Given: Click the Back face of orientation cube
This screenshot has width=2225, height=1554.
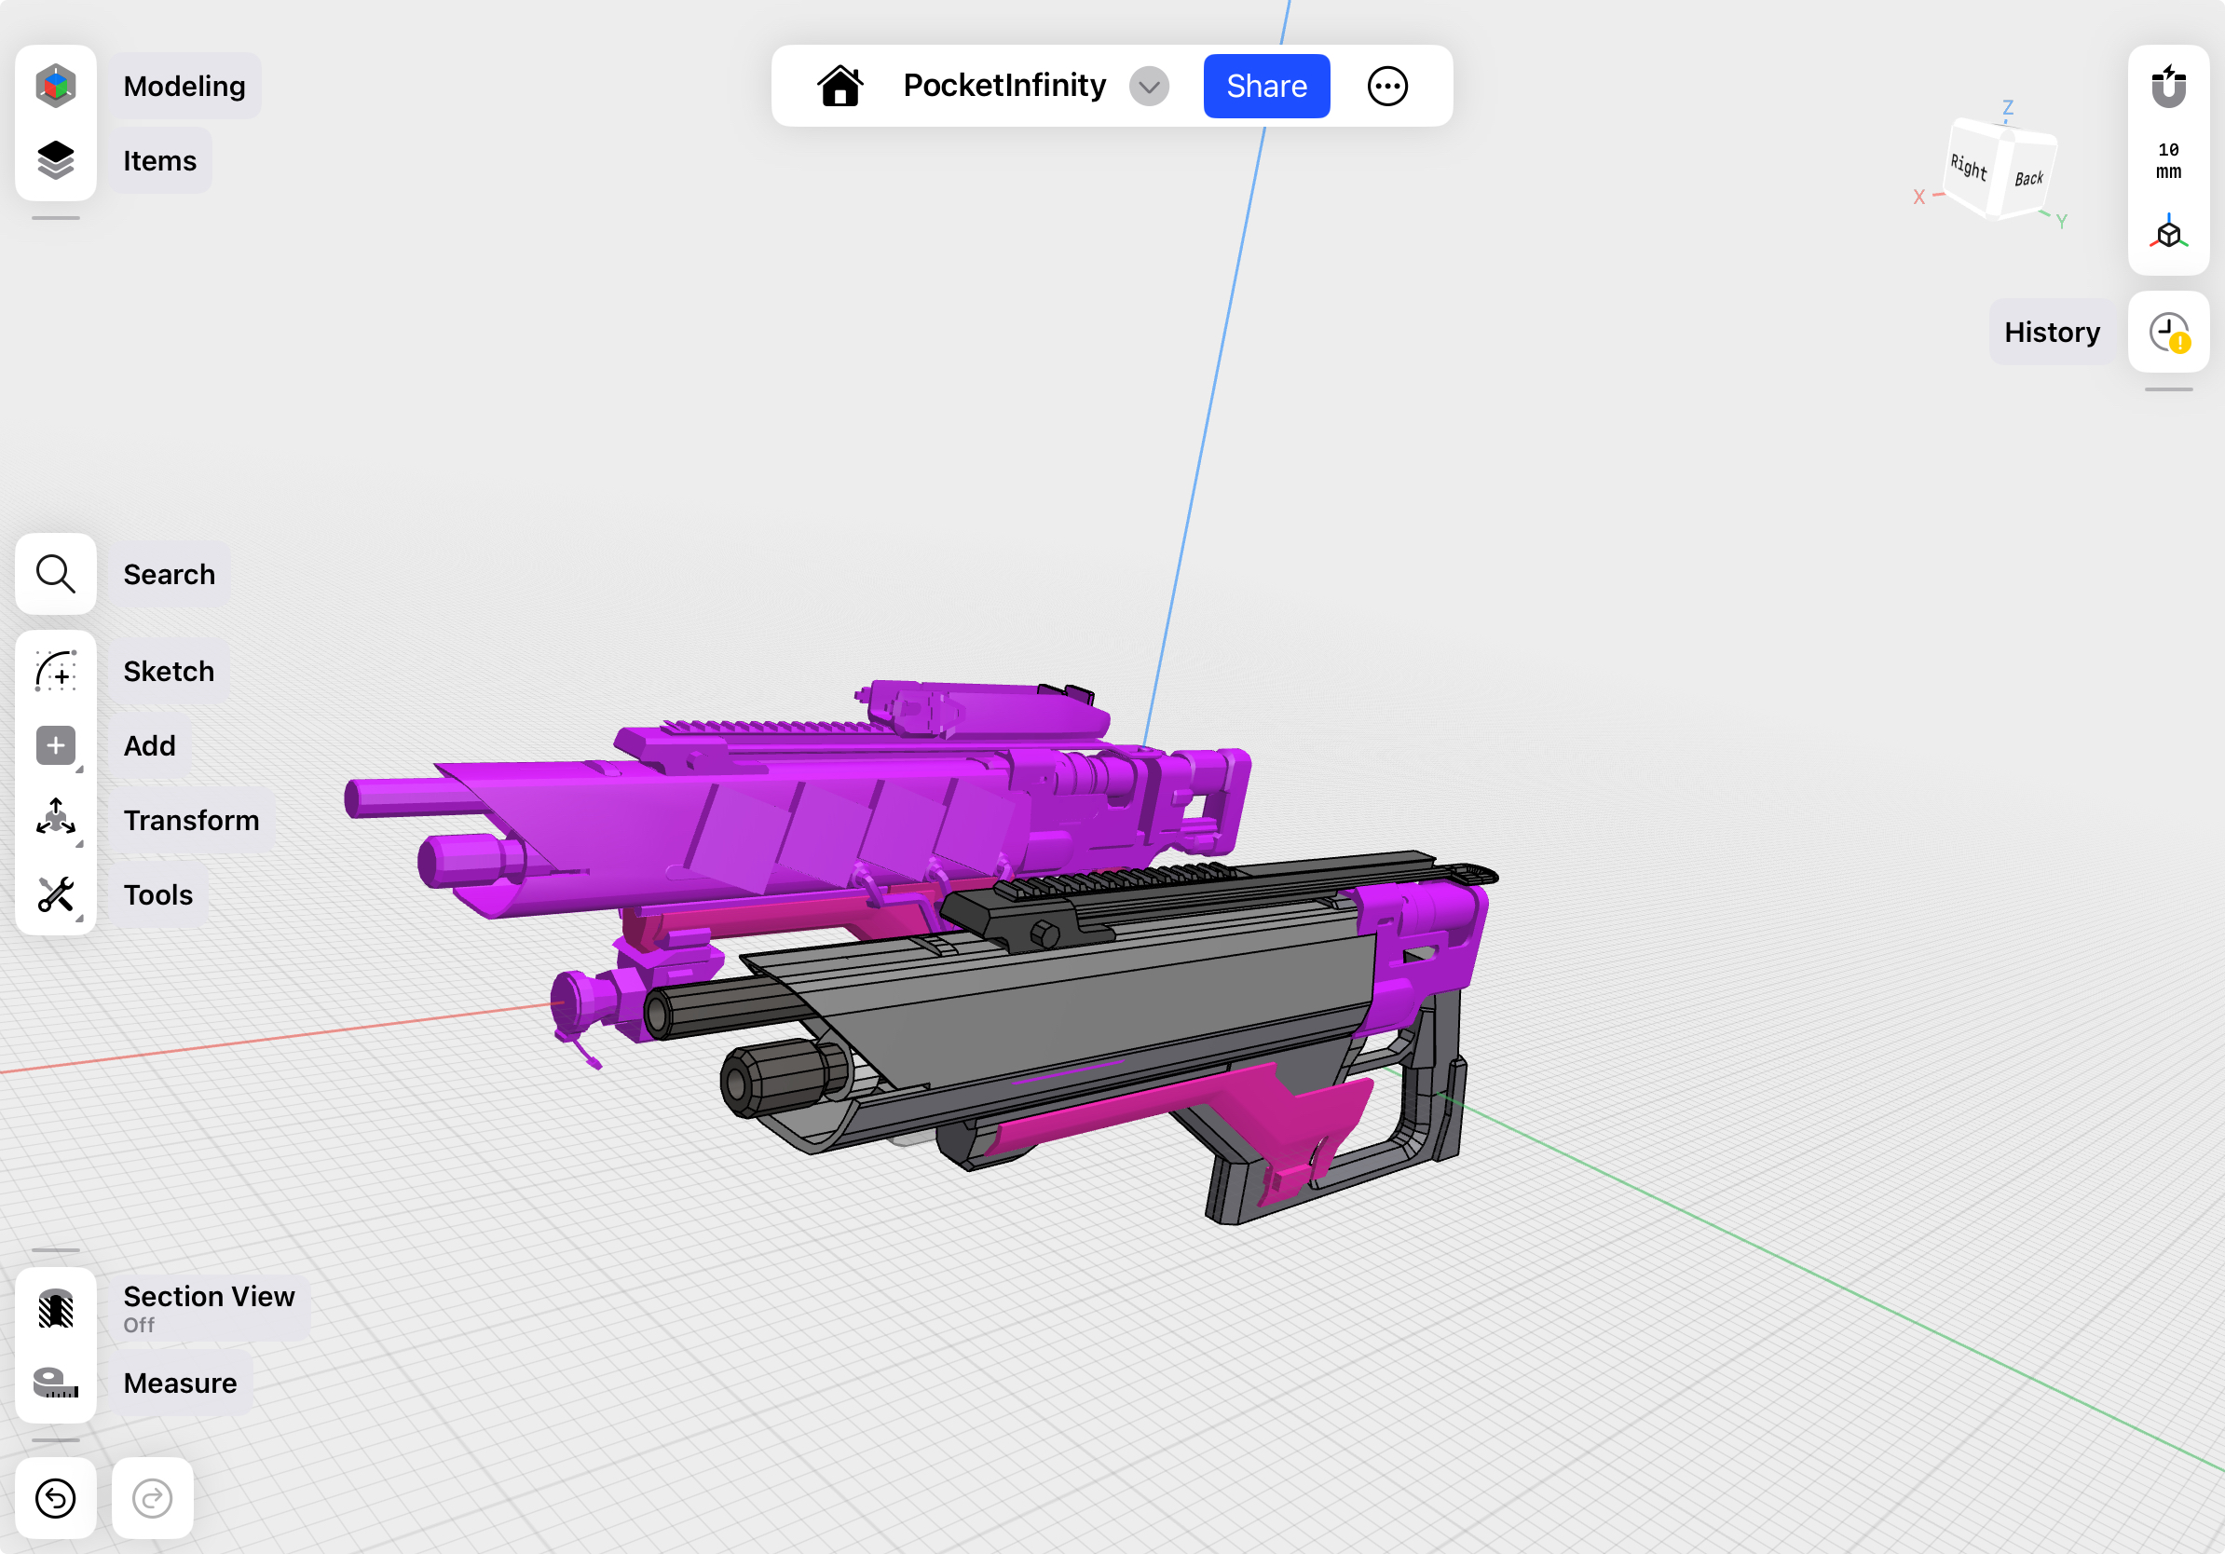Looking at the screenshot, I should pos(2028,178).
